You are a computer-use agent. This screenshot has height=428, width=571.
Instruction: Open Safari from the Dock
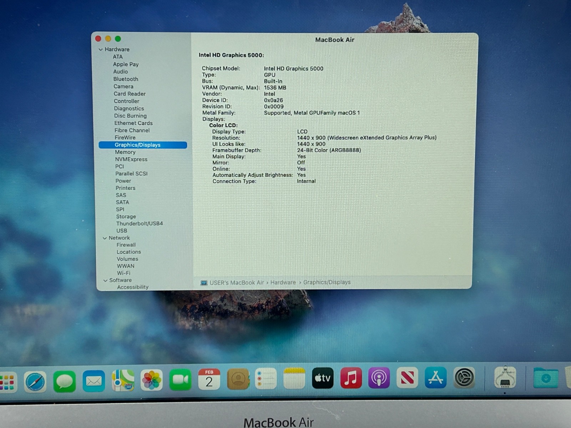[x=35, y=381]
